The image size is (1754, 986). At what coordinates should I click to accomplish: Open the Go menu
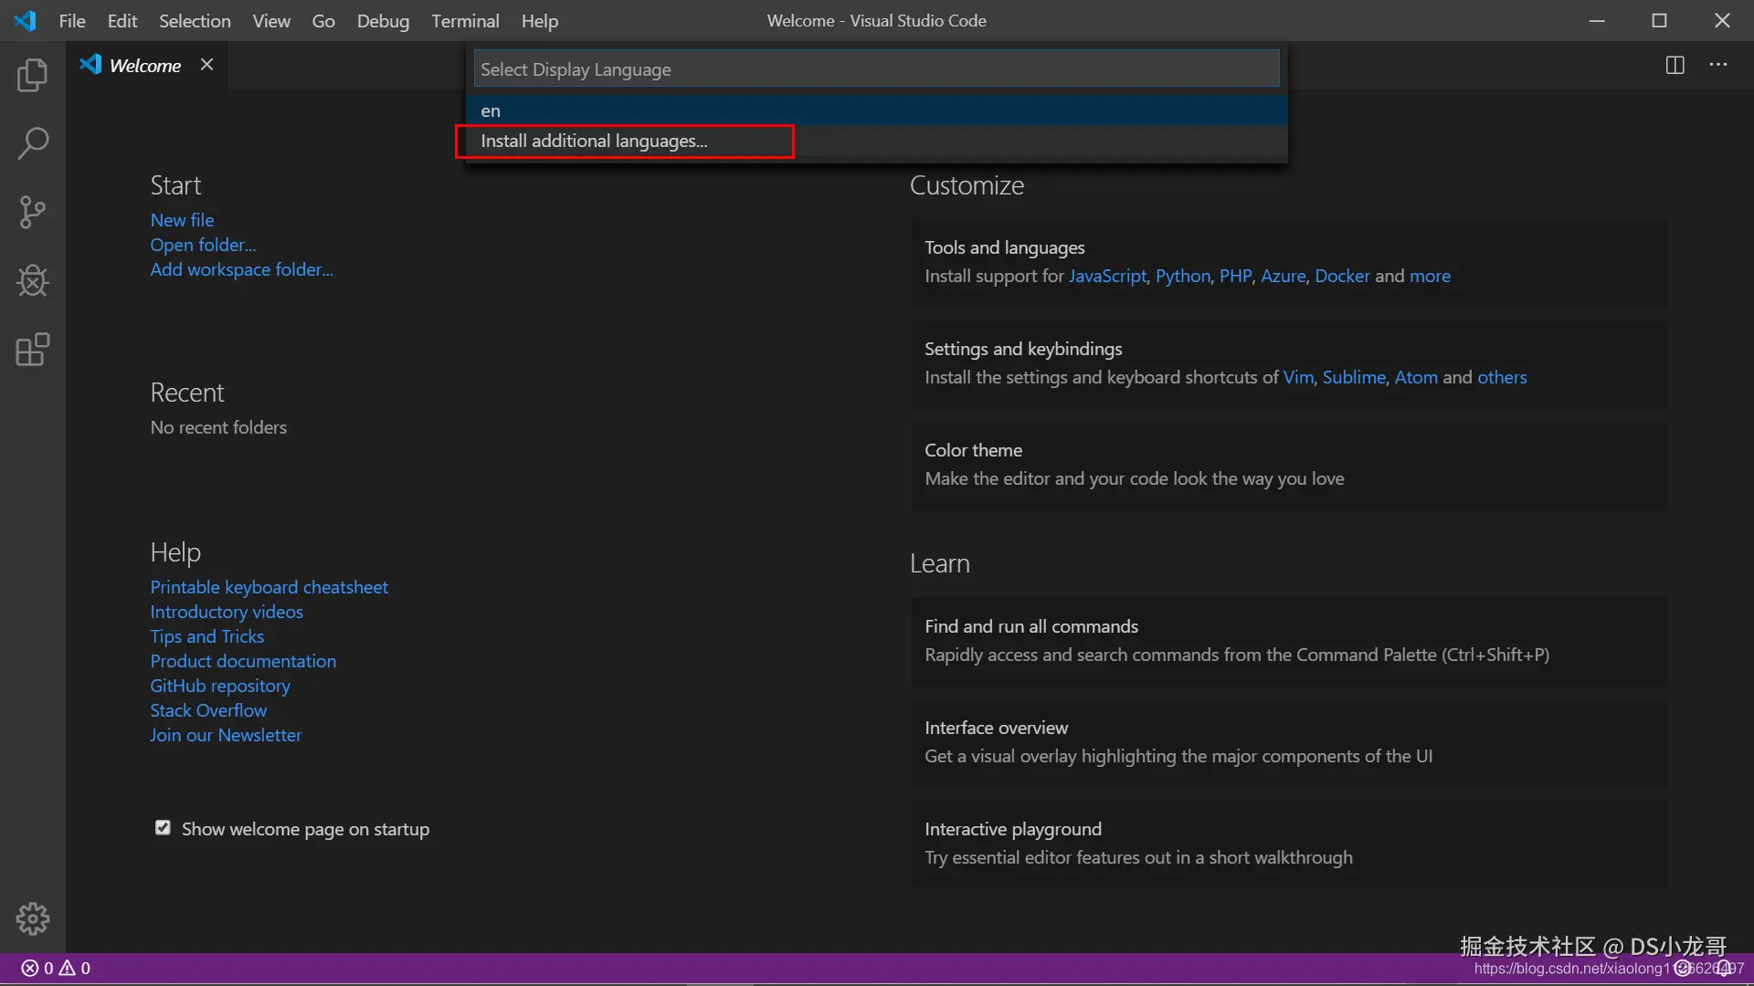tap(323, 21)
